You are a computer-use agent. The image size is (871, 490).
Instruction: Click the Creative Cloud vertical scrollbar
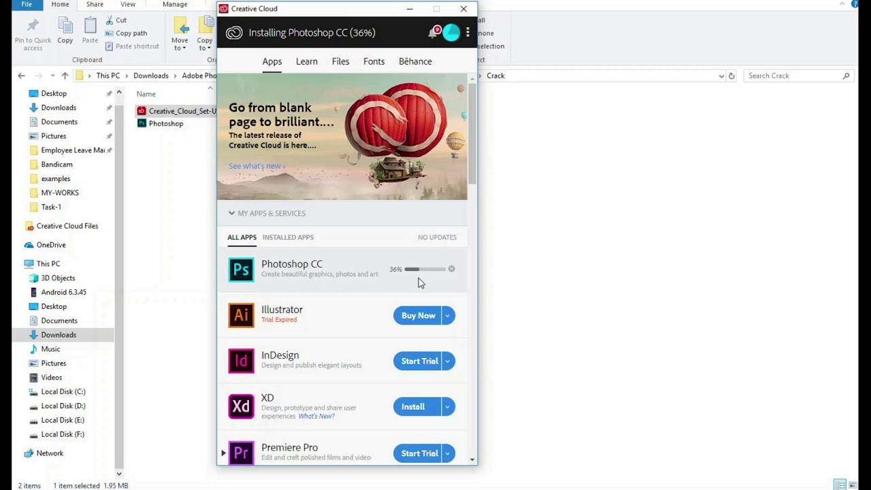click(x=472, y=135)
